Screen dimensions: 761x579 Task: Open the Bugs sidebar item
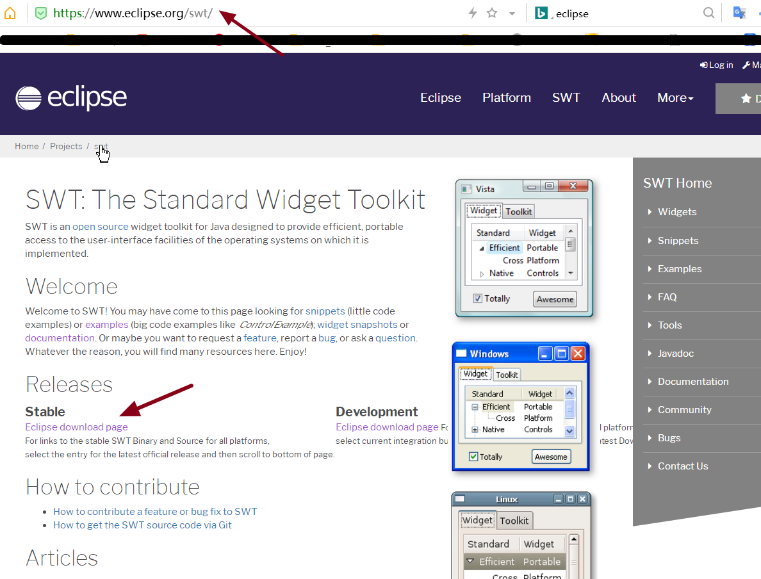coord(669,437)
